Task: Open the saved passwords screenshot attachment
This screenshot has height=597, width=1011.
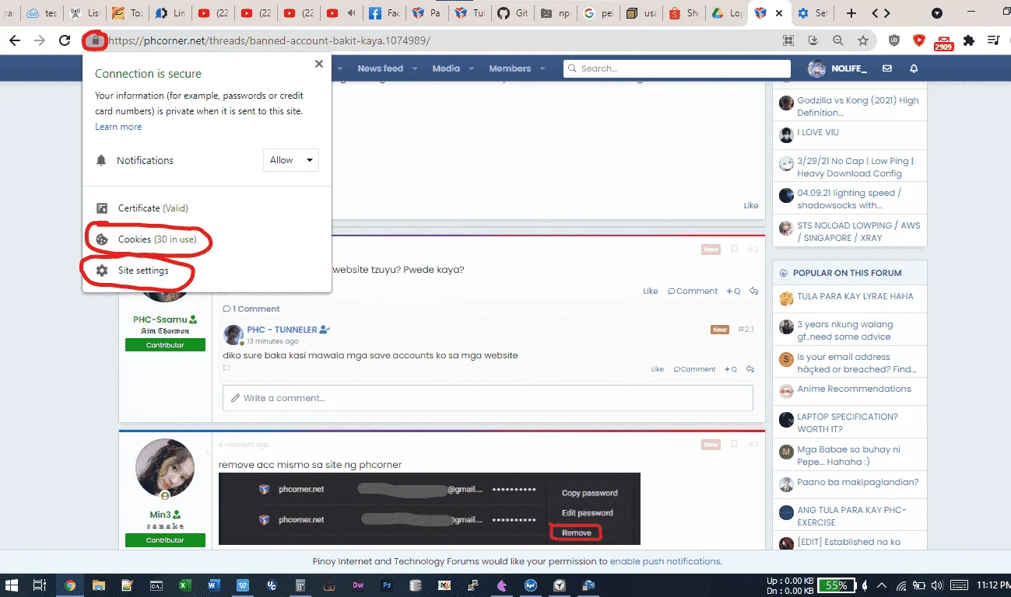Action: click(x=430, y=508)
